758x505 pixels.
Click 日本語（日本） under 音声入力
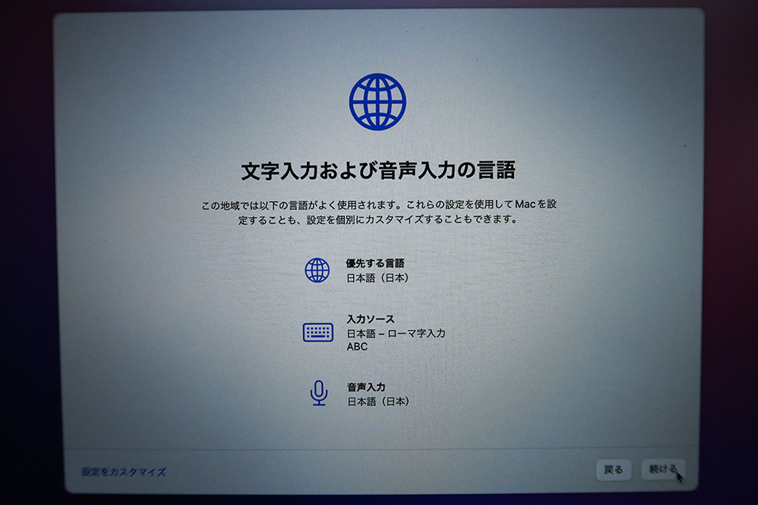tap(378, 402)
